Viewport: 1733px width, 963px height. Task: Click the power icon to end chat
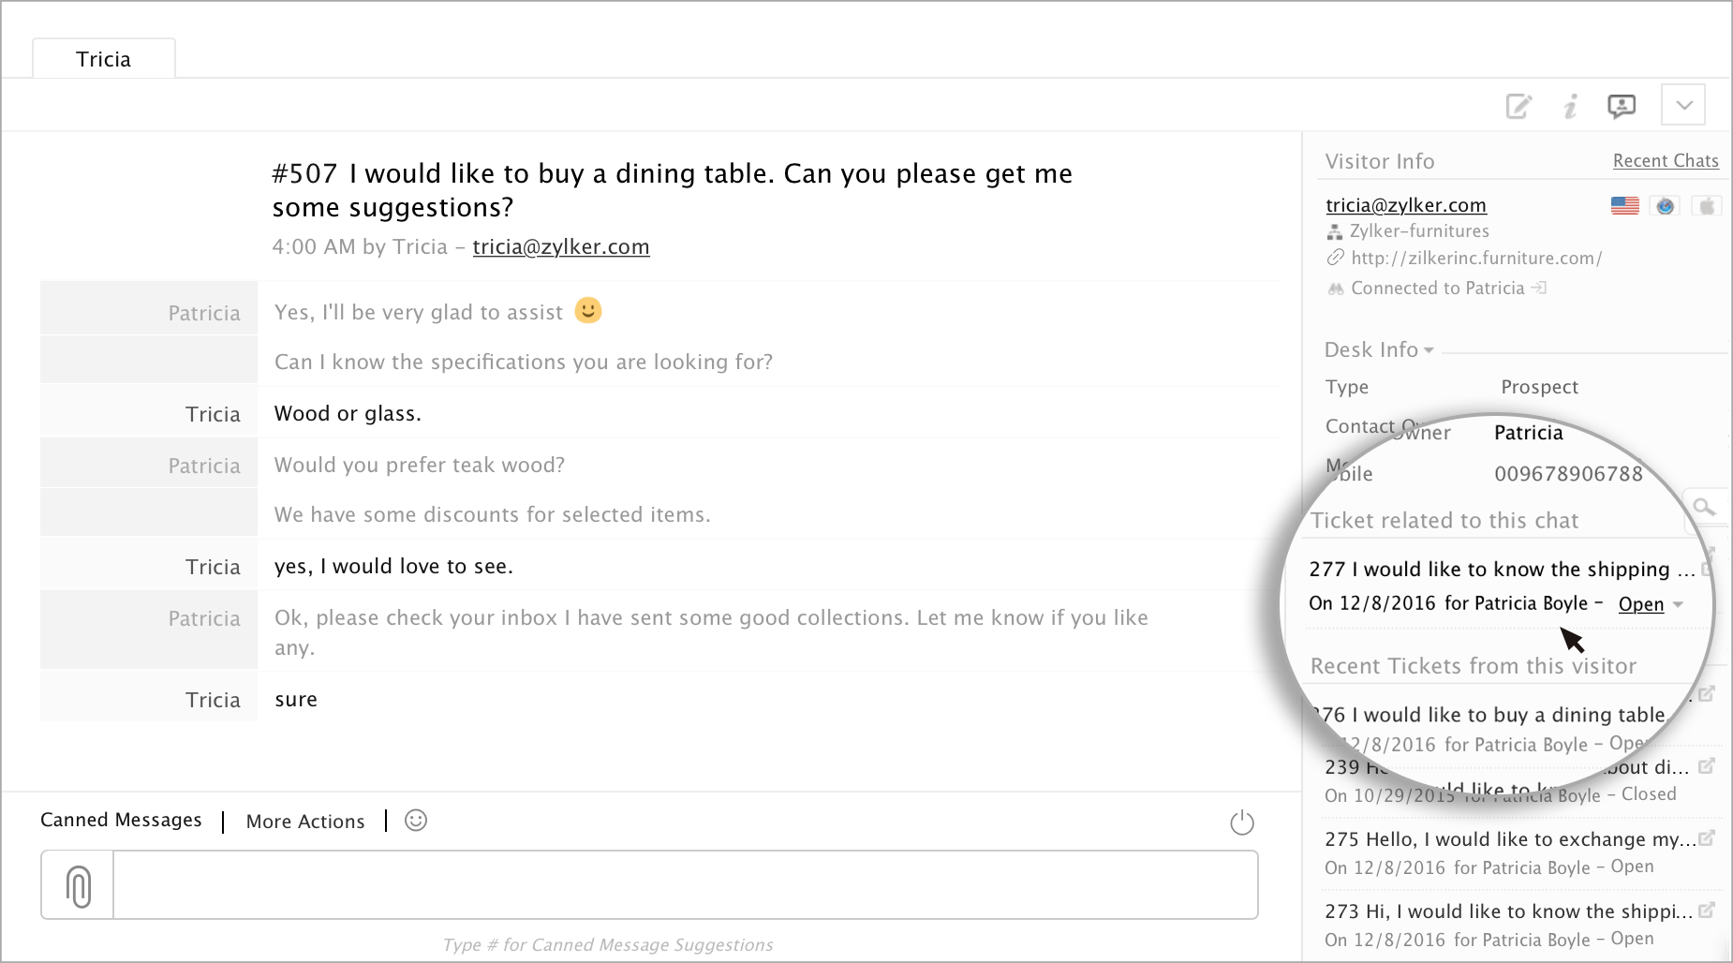pos(1242,822)
